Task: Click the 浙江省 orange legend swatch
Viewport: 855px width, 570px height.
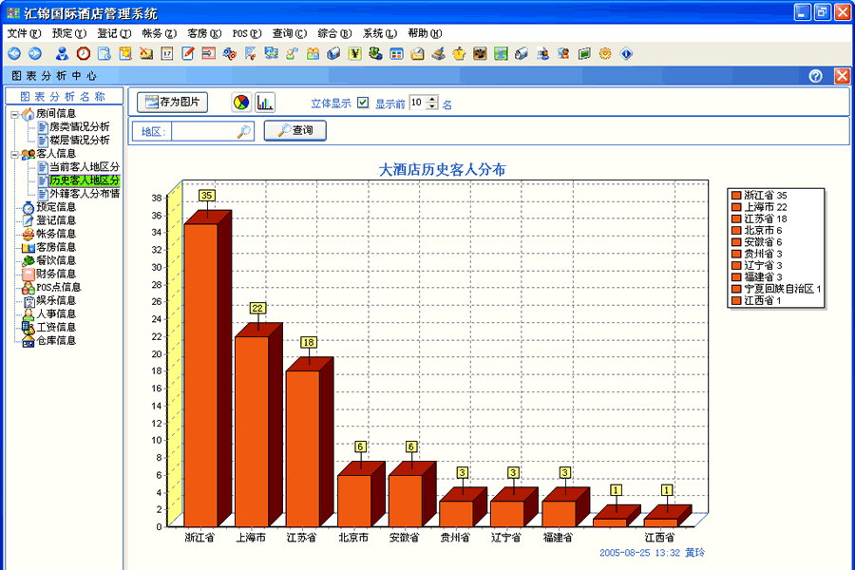Action: point(736,196)
